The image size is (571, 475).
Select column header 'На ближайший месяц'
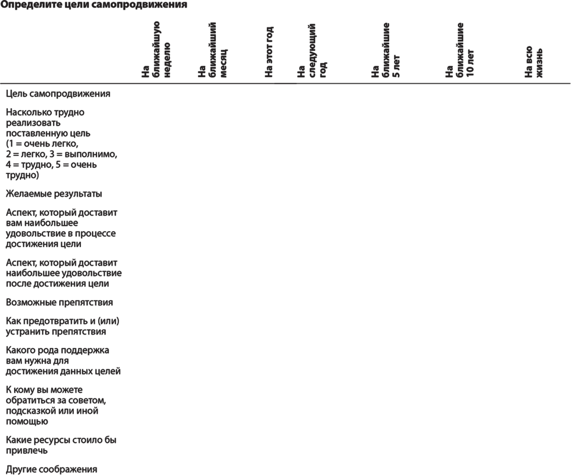tap(212, 49)
